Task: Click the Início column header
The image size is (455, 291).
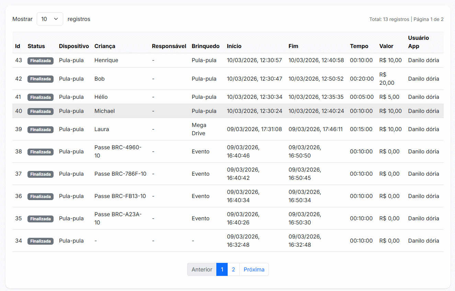Action: coord(234,46)
